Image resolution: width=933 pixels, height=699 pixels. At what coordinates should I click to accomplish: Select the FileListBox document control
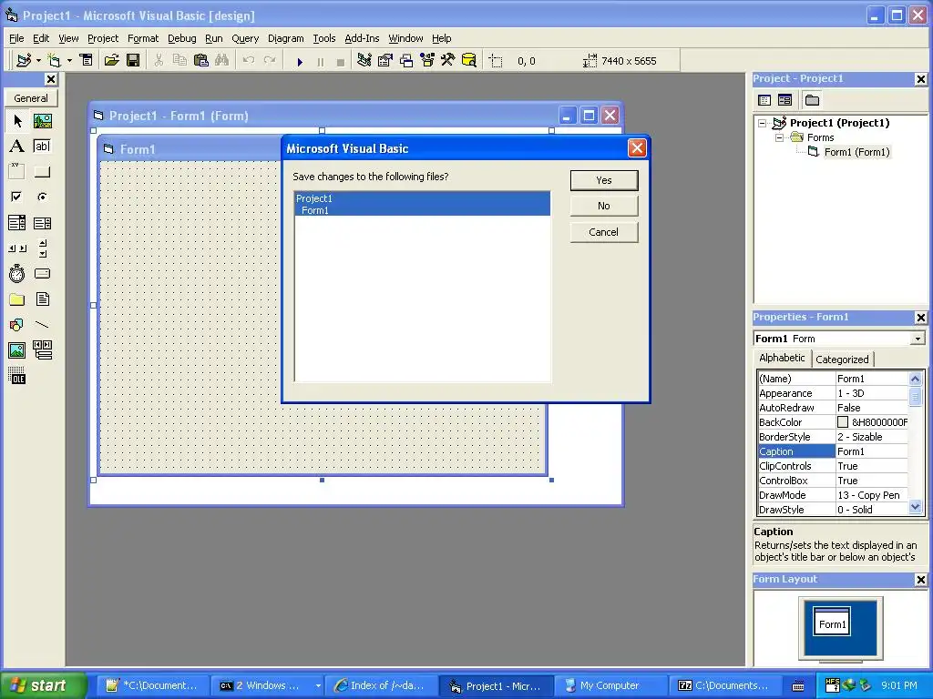coord(42,299)
